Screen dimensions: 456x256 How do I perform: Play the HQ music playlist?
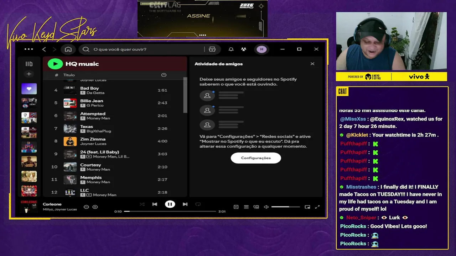(x=55, y=64)
